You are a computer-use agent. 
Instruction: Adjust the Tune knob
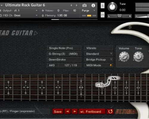pyautogui.click(x=112, y=7)
